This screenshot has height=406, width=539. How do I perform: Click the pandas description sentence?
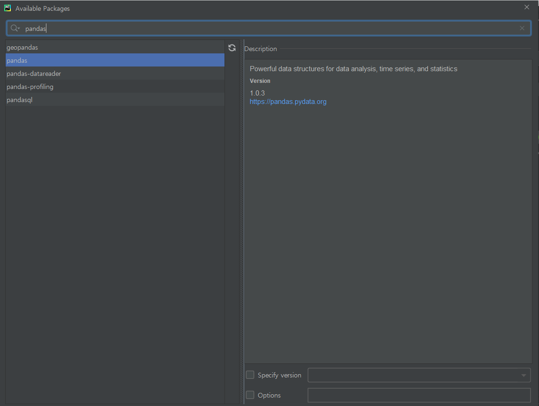[x=353, y=69]
